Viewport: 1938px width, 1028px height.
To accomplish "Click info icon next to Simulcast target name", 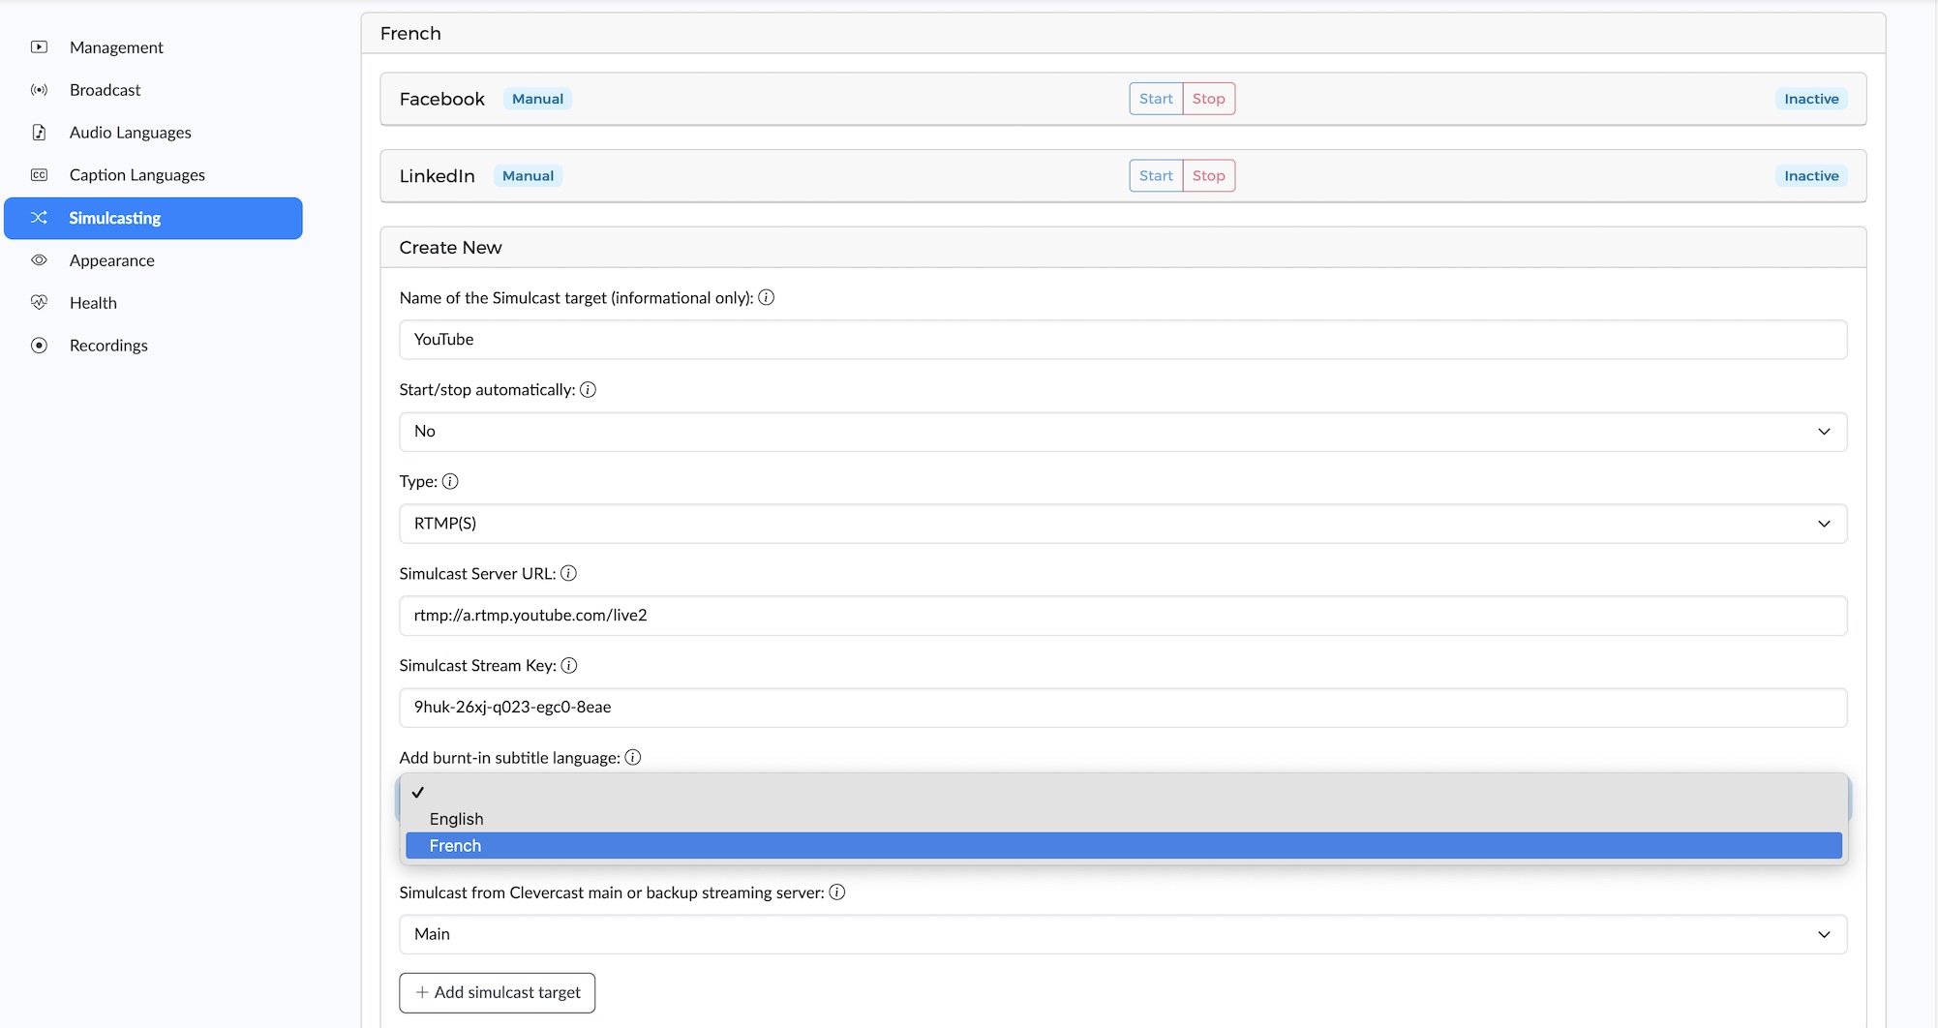I will [x=766, y=298].
